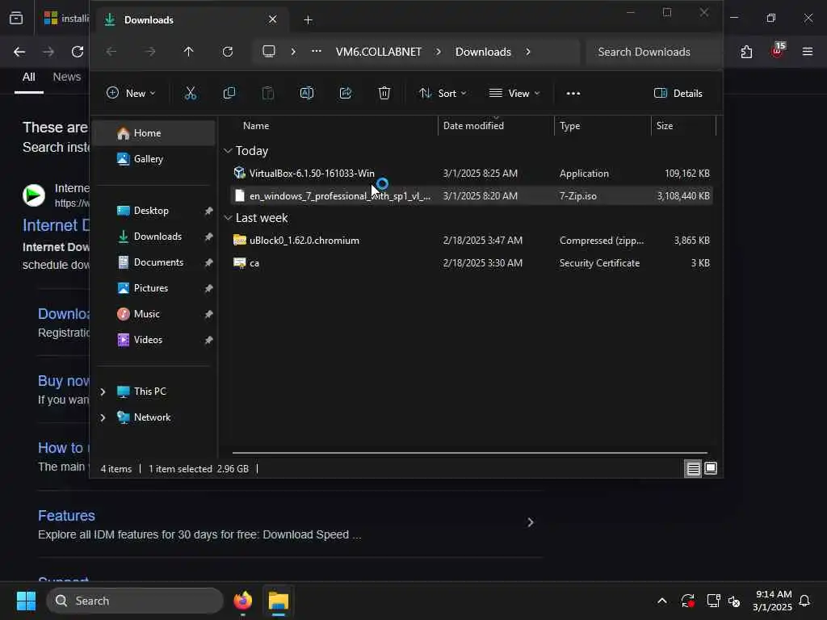Add a new Explorer tab with plus button

click(x=308, y=20)
